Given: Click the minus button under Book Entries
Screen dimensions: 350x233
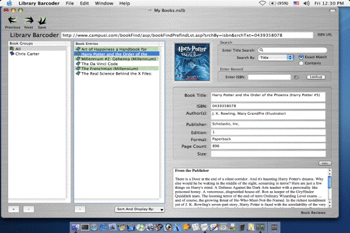Looking at the screenshot, I should coord(80,209).
